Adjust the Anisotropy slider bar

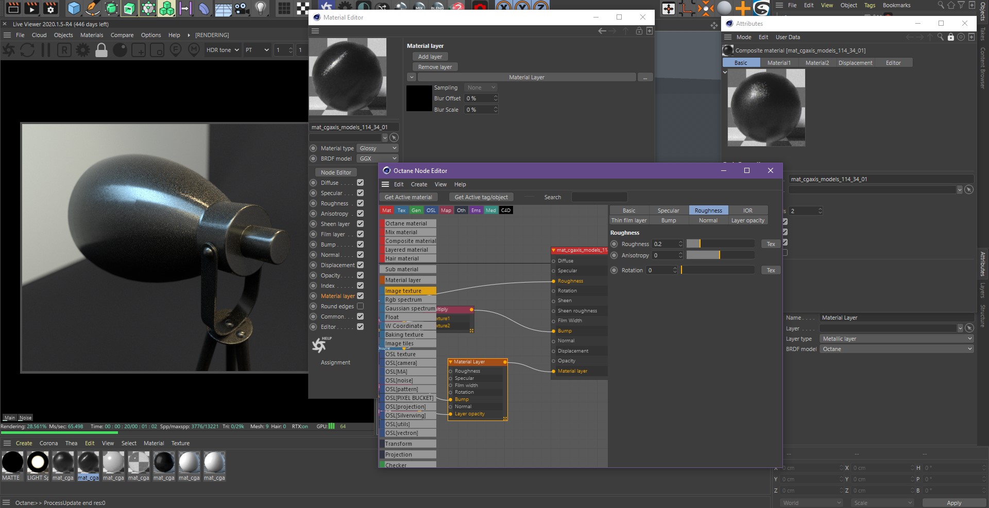[x=720, y=255]
